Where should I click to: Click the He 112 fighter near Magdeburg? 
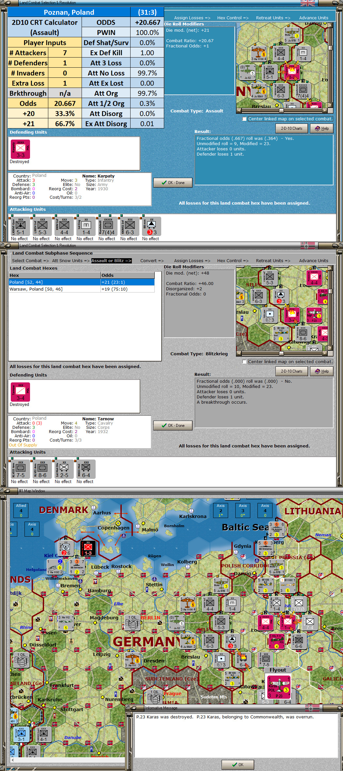pos(66,623)
